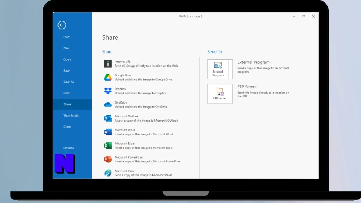Expand the External Program dropdown arrow
The image size is (361, 203).
point(231,69)
